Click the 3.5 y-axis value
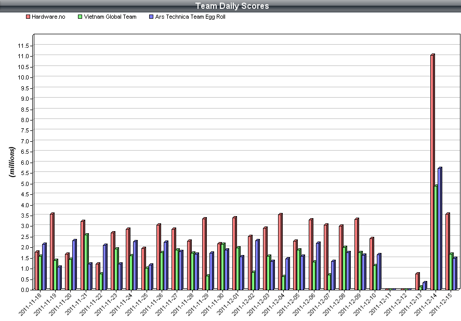This screenshot has height=321, width=461. [25, 216]
